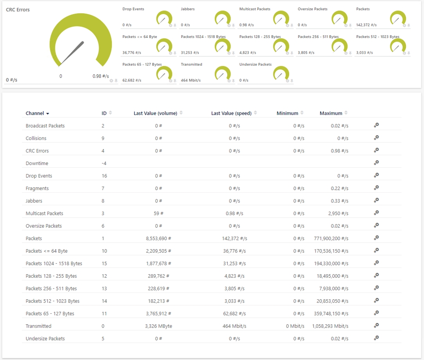This screenshot has width=424, height=360.
Task: Open the Packets 256 - 511 Bytes channel row
Action: (x=51, y=288)
